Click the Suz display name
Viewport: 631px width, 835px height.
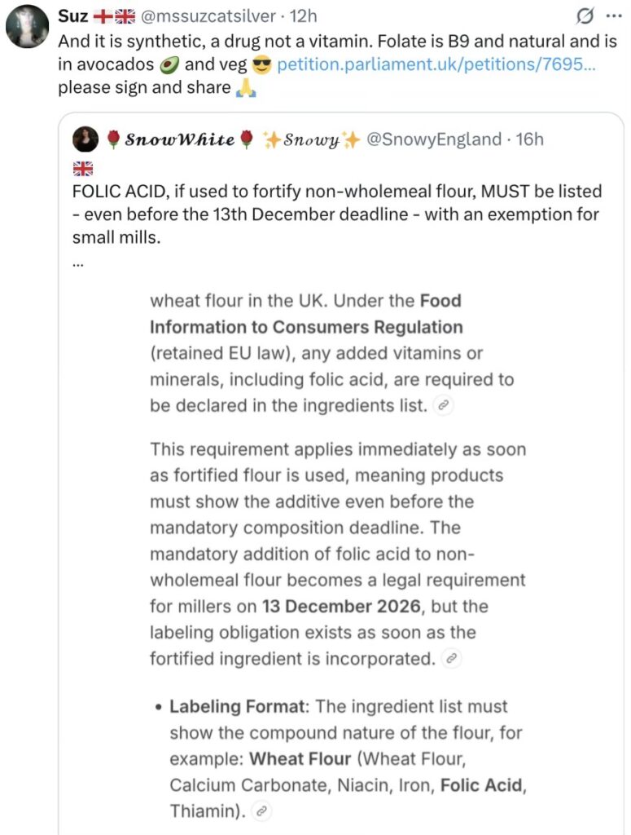pos(72,16)
